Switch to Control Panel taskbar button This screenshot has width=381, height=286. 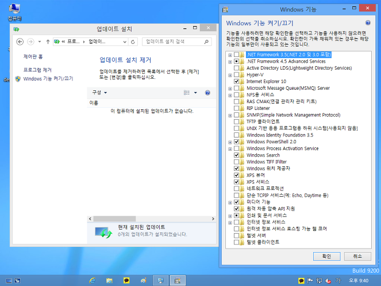click(160, 280)
